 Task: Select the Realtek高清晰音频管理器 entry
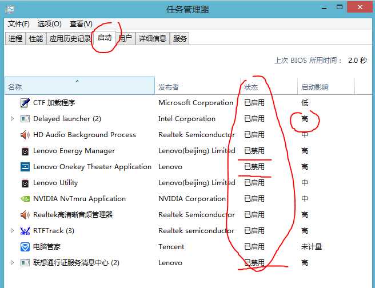coord(73,215)
